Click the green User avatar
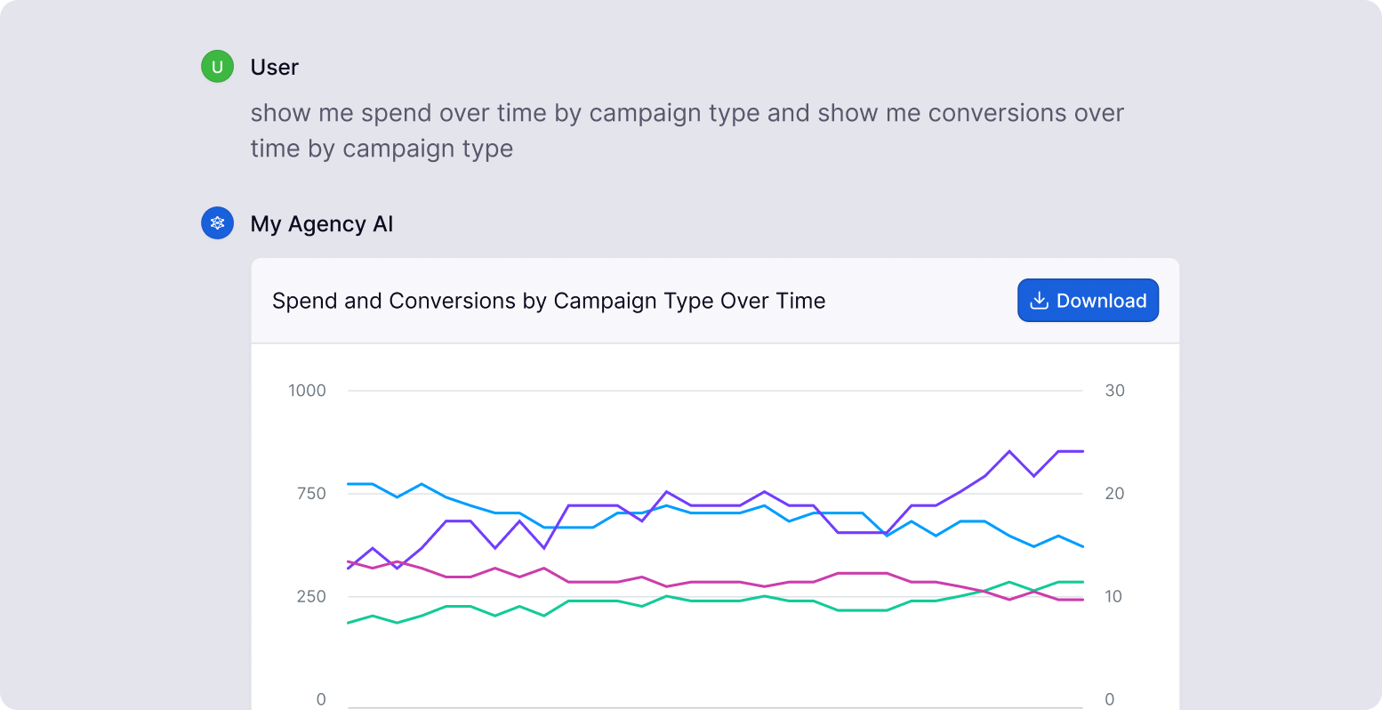The width and height of the screenshot is (1382, 710). tap(217, 66)
